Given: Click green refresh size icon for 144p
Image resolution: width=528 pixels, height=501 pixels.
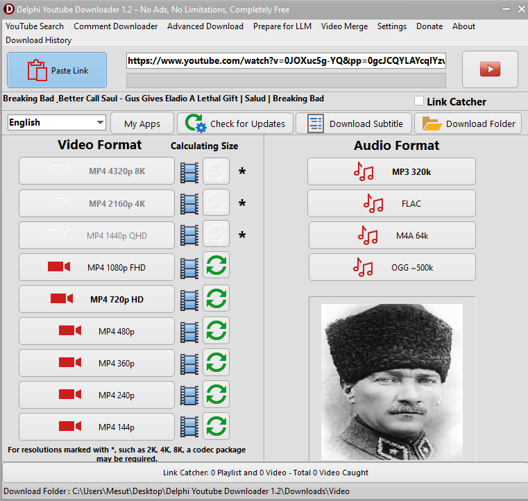Looking at the screenshot, I should [x=216, y=426].
